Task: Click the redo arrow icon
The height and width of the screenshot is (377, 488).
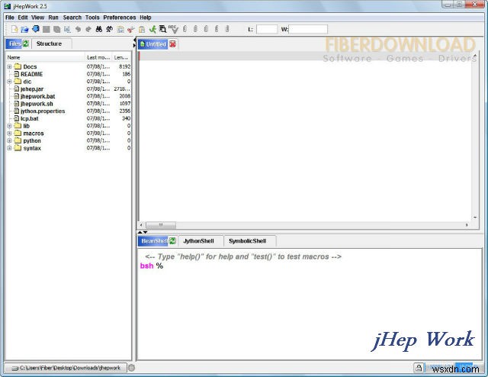Action: pyautogui.click(x=88, y=29)
